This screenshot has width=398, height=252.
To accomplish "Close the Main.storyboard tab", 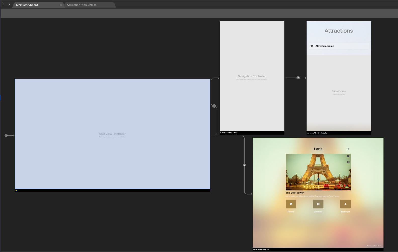I will tap(61, 5).
